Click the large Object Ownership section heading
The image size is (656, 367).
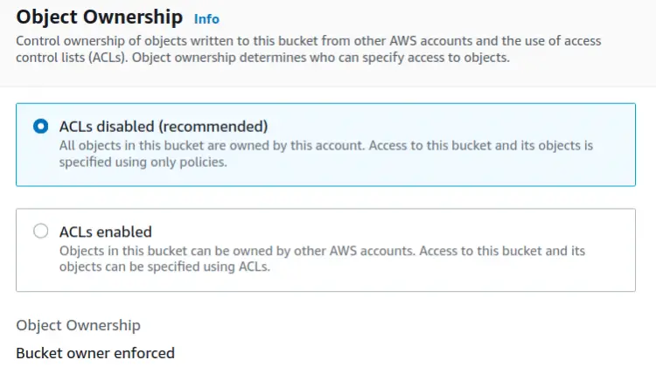(100, 17)
